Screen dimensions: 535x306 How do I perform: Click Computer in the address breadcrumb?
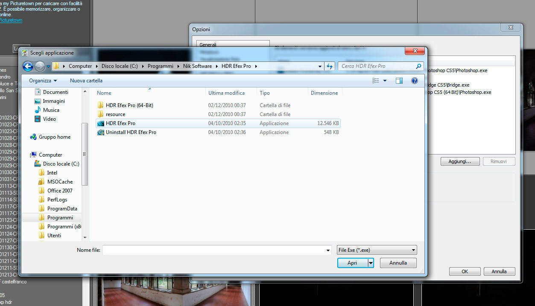80,66
